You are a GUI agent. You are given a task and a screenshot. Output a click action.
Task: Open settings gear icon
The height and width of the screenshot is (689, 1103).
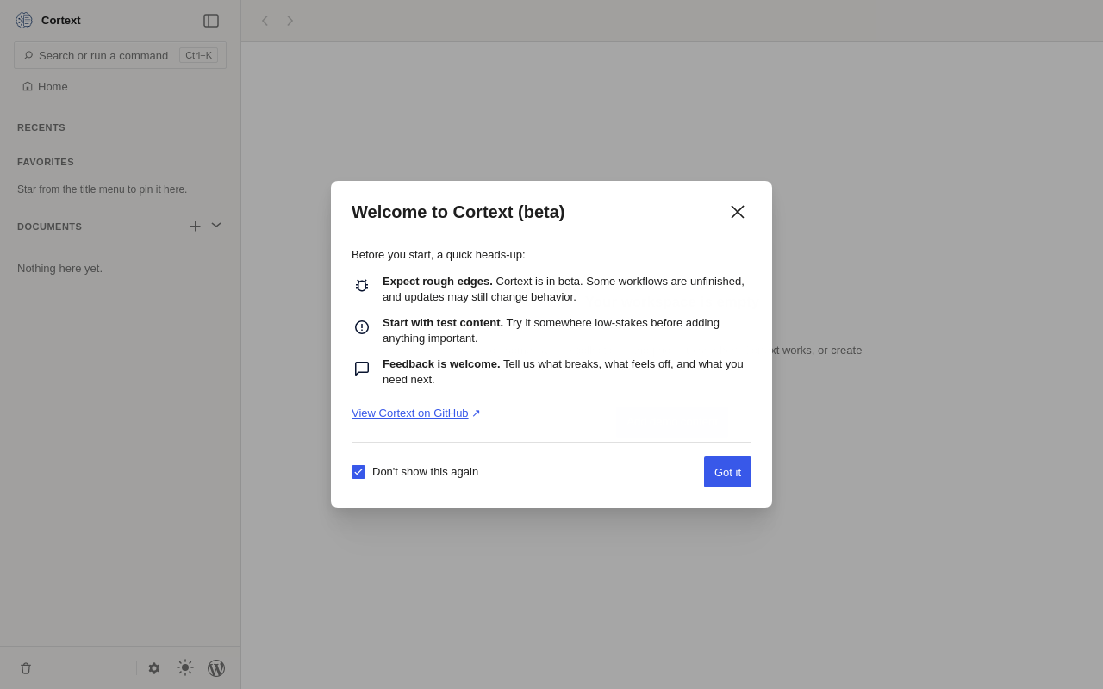tap(154, 668)
